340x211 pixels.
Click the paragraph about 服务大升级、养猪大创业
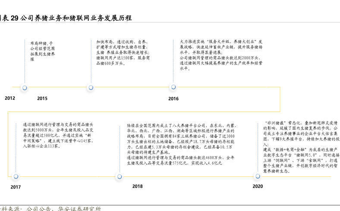(221, 54)
